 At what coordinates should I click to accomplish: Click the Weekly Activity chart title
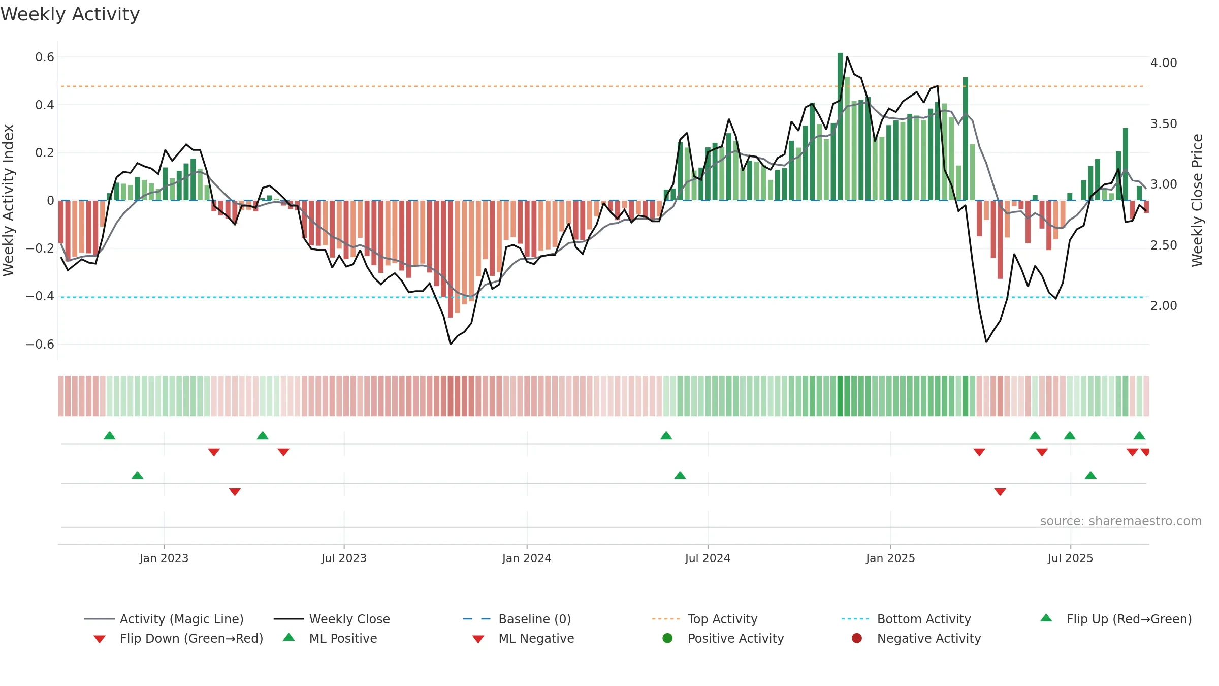click(70, 14)
